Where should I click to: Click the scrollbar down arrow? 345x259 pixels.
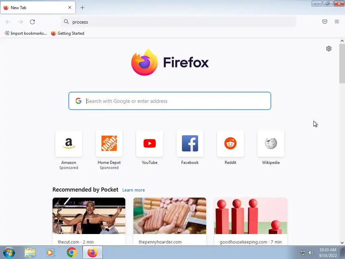342,243
